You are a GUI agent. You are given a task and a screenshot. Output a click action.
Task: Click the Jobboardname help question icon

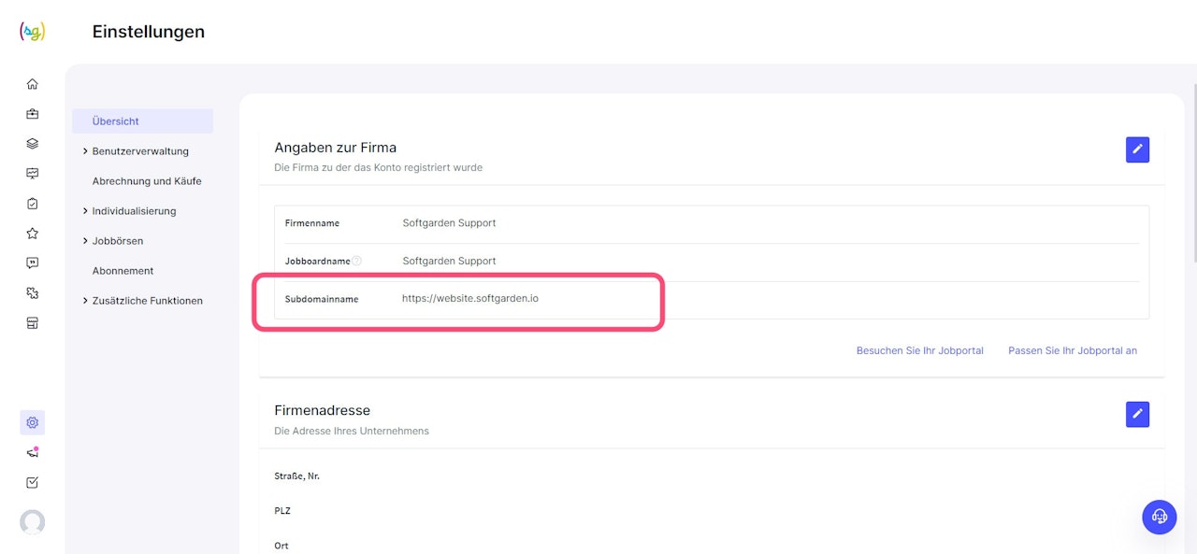(357, 262)
